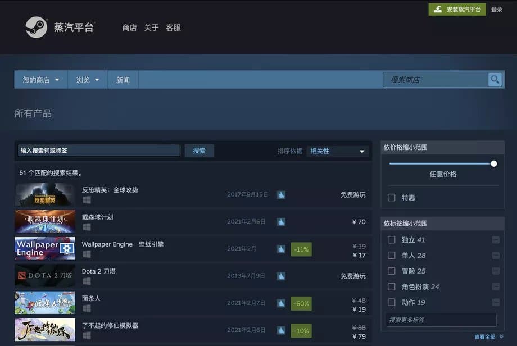
Task: Click the Windows platform icon under 反恐精英
Action: coord(87,200)
